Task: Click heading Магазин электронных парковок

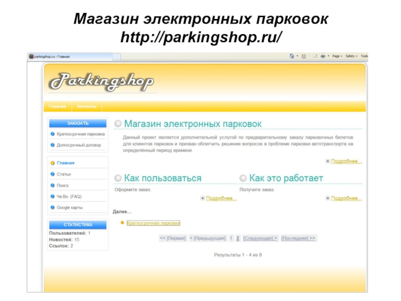Action: coord(193,124)
